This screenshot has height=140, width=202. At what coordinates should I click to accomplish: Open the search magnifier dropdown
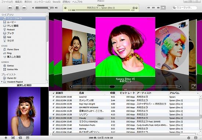point(174,8)
